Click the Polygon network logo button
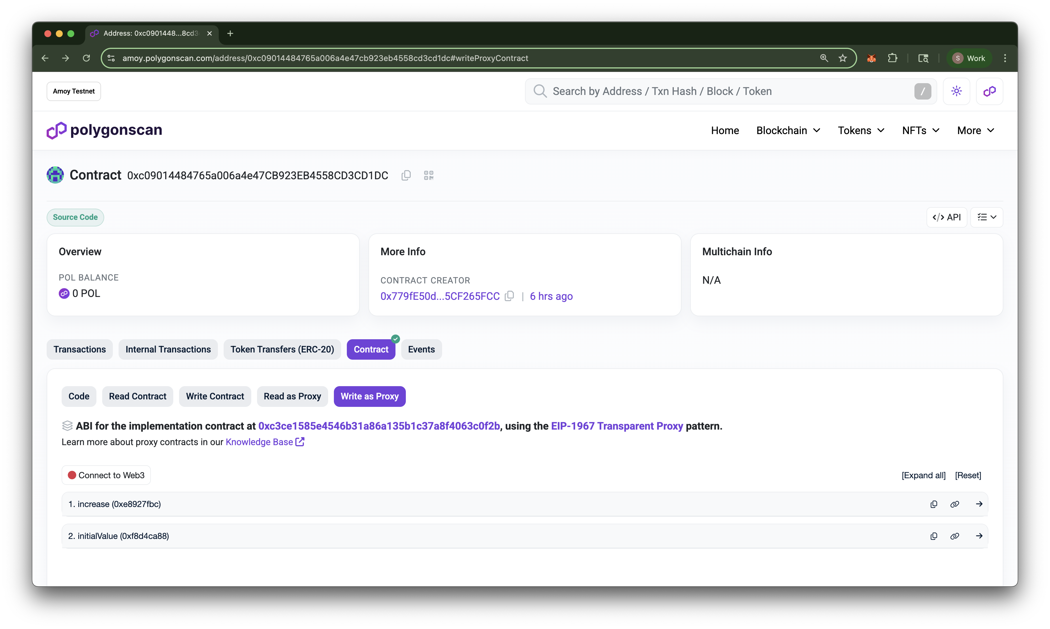 (989, 91)
